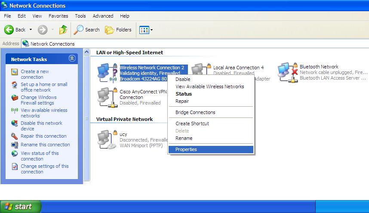Click the Cisco AnyConnect VPN Connection label

143,94
